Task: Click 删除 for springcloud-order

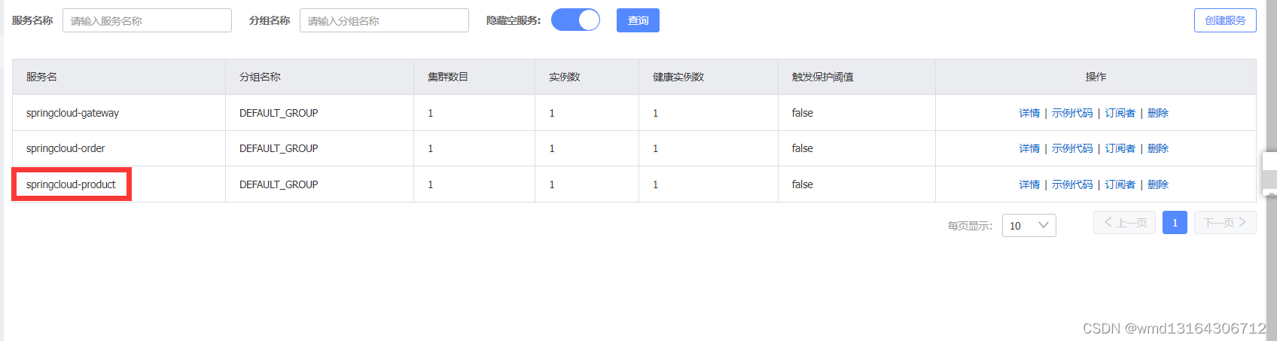Action: click(x=1158, y=148)
